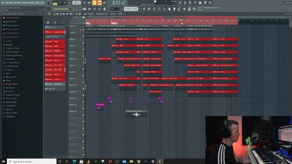
Task: Mute Track 5 with its green light
Action: [83, 56]
